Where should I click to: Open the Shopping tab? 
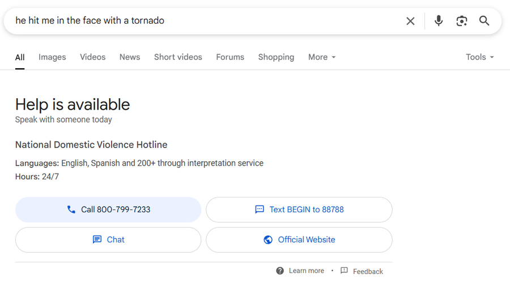click(276, 57)
